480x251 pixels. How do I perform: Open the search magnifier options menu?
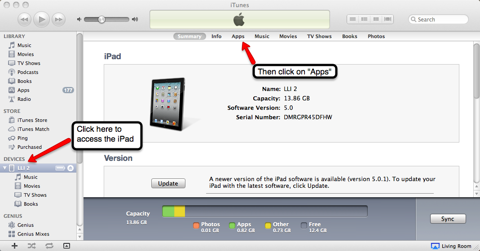pyautogui.click(x=414, y=20)
